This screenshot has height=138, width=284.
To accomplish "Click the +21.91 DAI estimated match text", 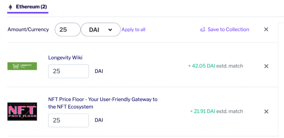I will click(216, 111).
